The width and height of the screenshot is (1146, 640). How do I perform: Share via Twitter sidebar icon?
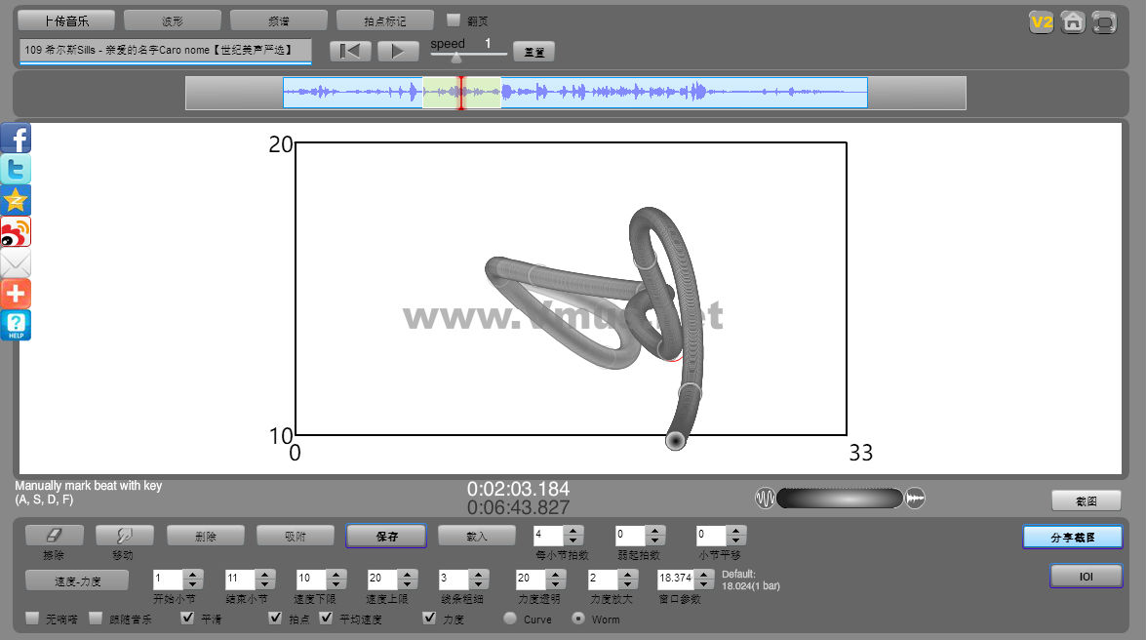pyautogui.click(x=16, y=169)
